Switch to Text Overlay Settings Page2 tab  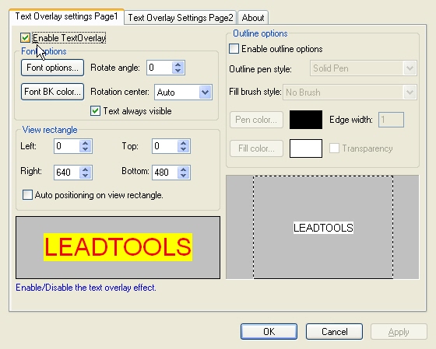180,18
